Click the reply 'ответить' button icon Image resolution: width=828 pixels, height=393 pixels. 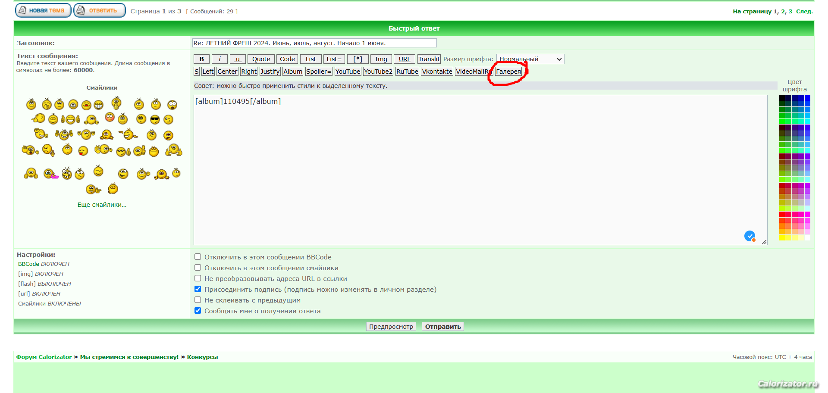click(100, 10)
